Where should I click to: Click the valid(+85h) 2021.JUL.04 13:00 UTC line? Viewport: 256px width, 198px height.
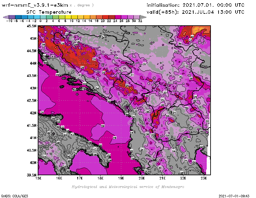pyautogui.click(x=196, y=12)
